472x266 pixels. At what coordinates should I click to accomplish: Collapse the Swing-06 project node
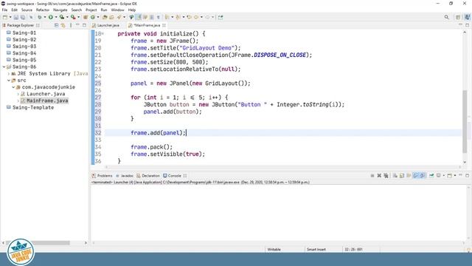pos(4,66)
